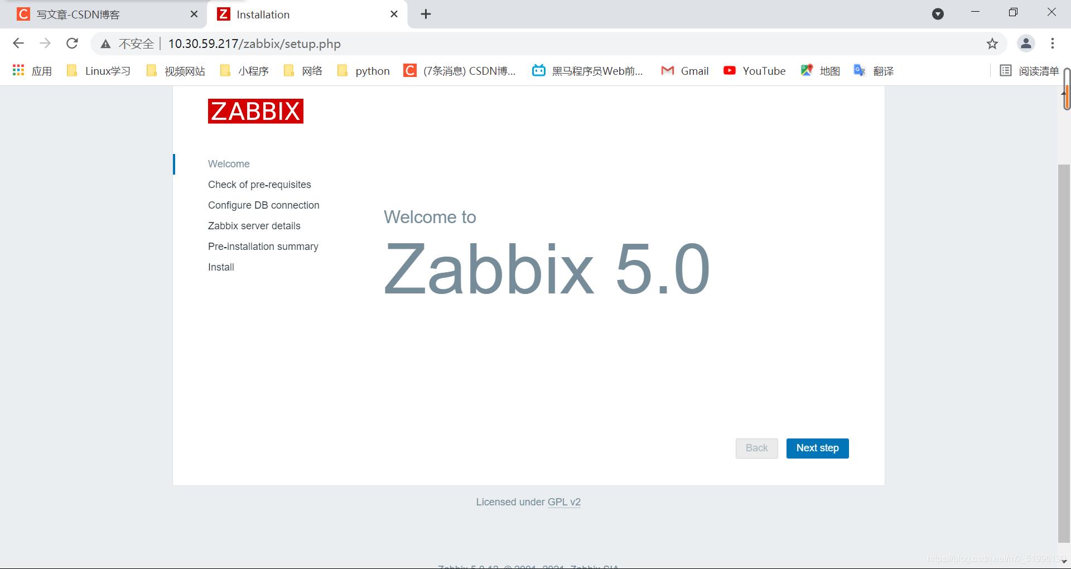Viewport: 1071px width, 569px height.
Task: Click the disabled Back button
Action: 756,449
